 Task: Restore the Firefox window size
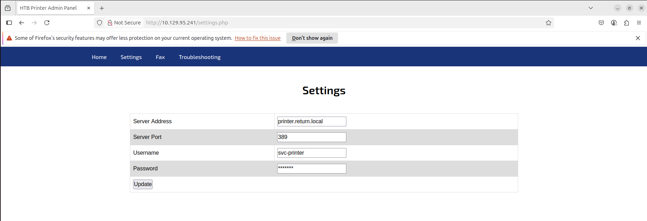coord(630,8)
